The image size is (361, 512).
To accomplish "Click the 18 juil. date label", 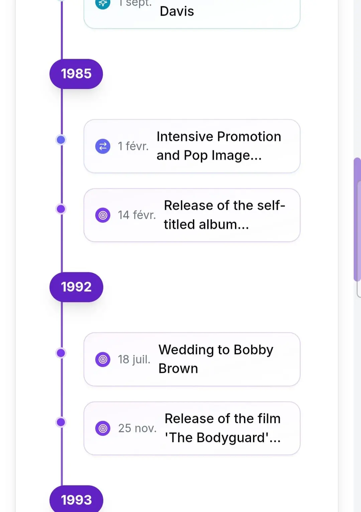I will 134,360.
